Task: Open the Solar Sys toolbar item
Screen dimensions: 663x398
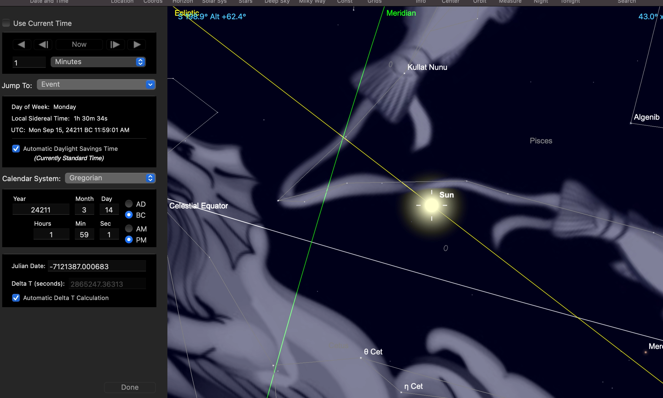Action: pyautogui.click(x=214, y=2)
